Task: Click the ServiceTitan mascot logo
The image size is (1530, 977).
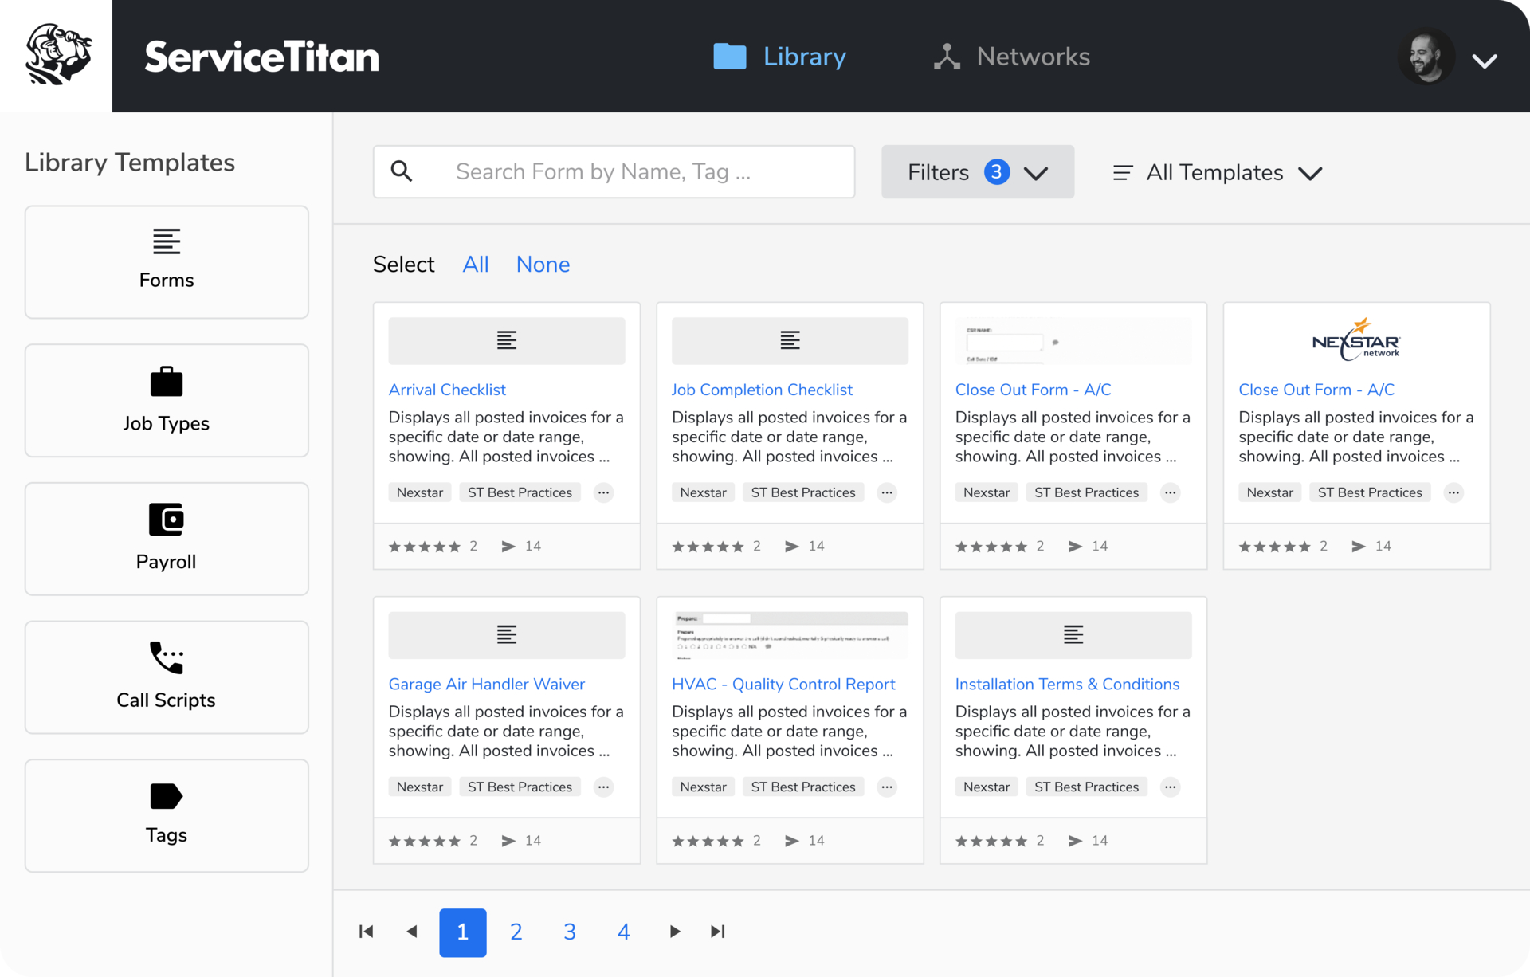Action: coord(57,56)
